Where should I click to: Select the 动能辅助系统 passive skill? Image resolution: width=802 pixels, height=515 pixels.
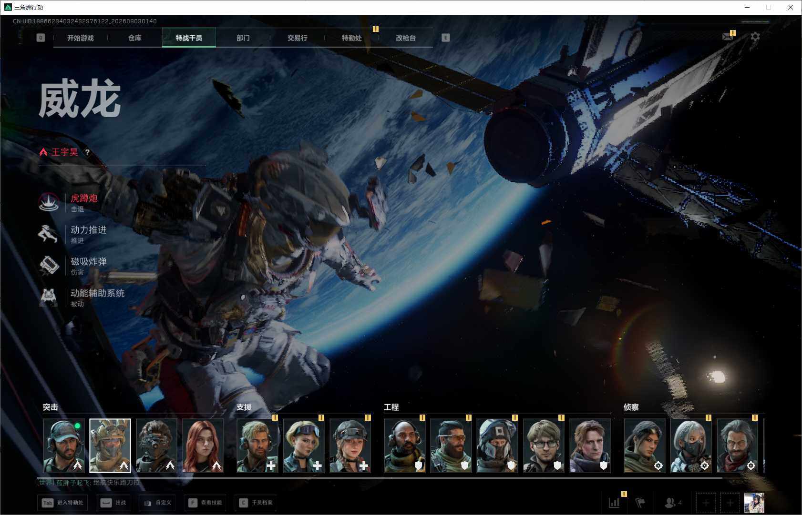(x=82, y=298)
